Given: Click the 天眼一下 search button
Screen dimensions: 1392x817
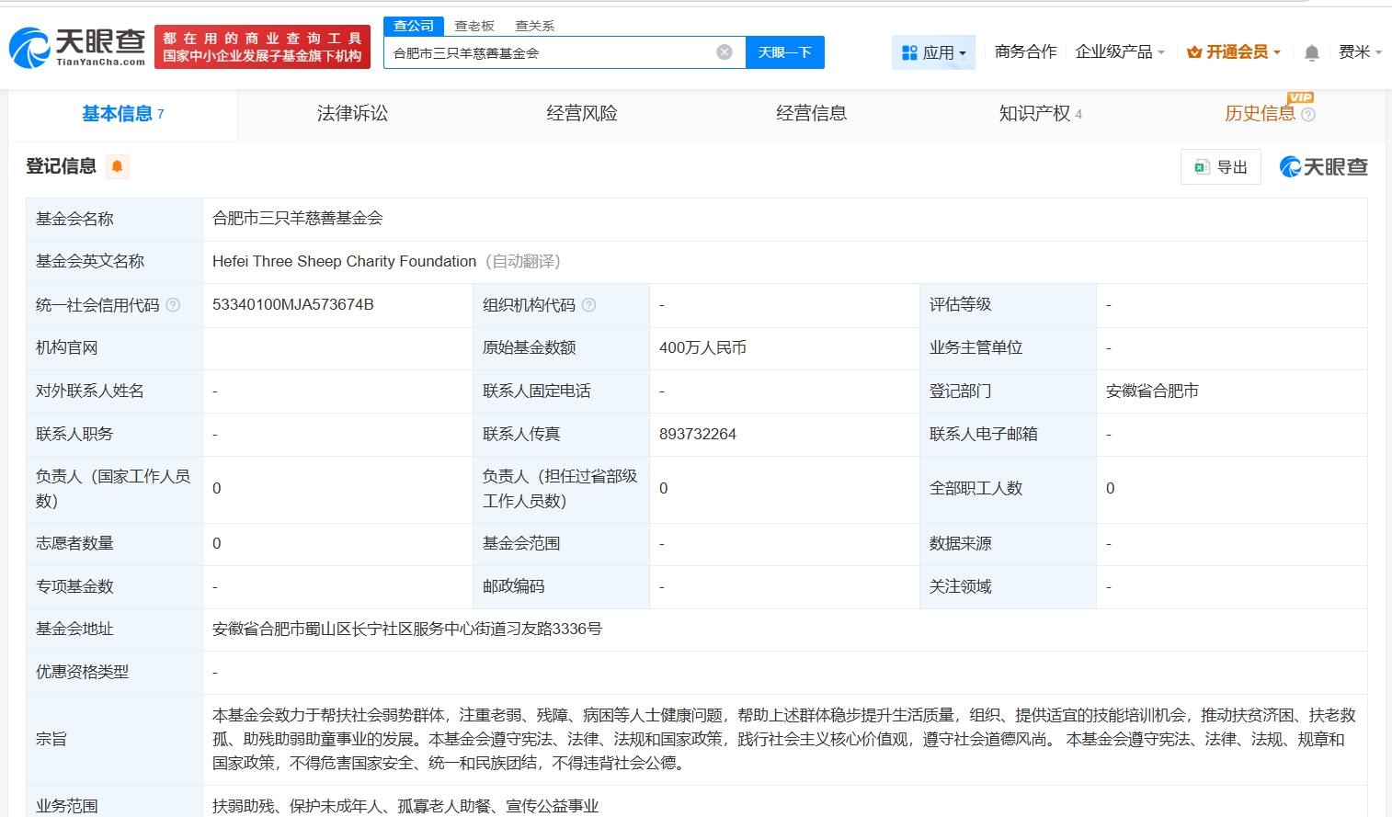Looking at the screenshot, I should (784, 52).
